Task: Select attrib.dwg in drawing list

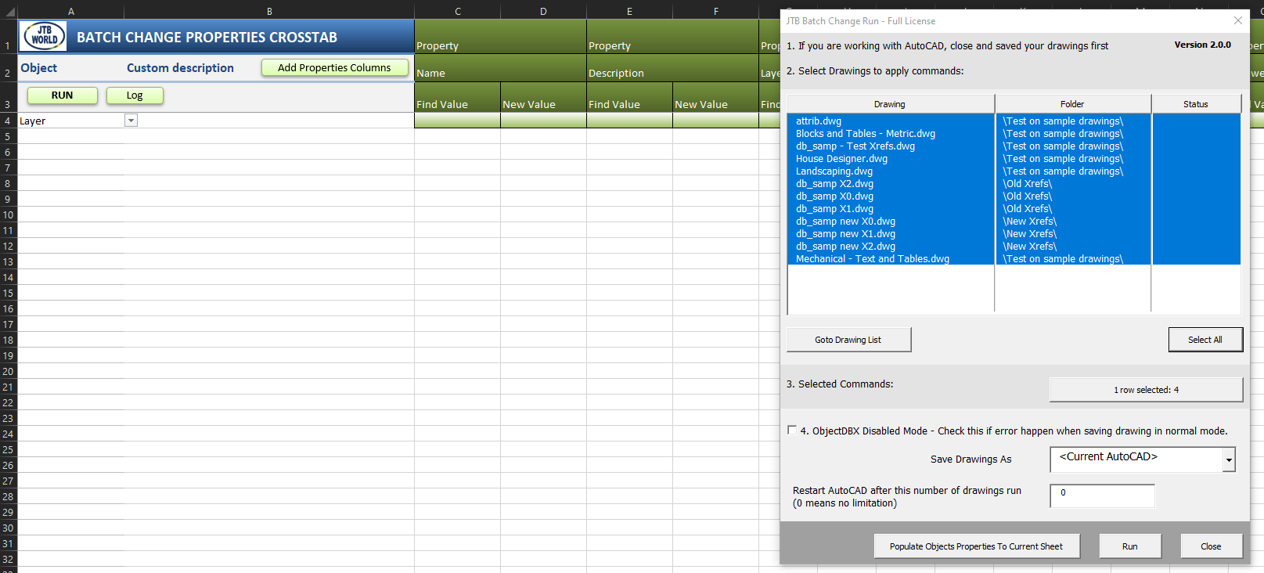Action: (x=819, y=121)
